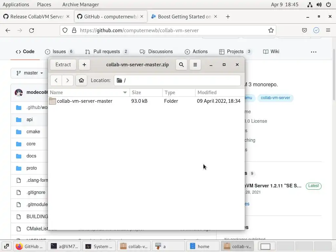Viewport: 336px width, 252px height.
Task: Show site security lock info
Action: pyautogui.click(x=74, y=31)
